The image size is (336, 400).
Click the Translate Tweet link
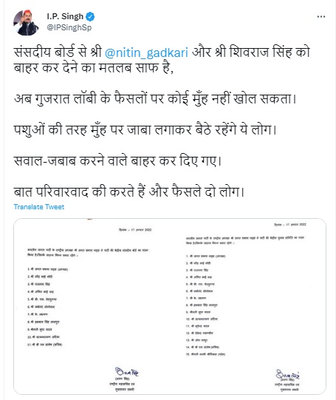39,206
